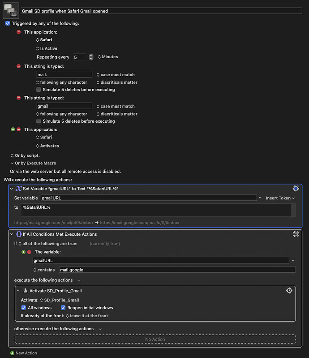The image size is (309, 358).
Task: Click the macro icon thumbnail at top left
Action: coord(10,10)
